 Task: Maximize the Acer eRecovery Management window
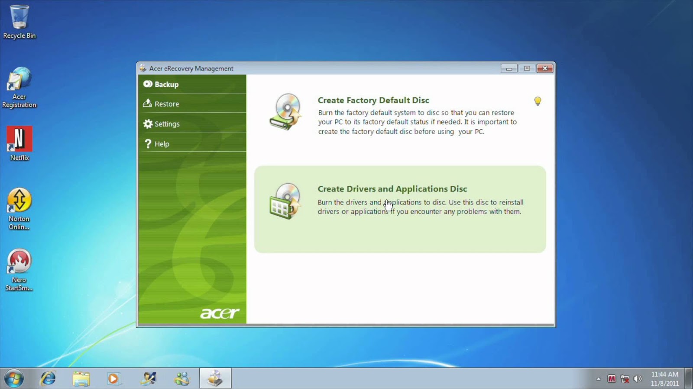coord(527,68)
